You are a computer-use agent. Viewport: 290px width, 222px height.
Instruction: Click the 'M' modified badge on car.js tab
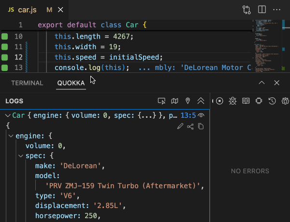click(x=49, y=10)
